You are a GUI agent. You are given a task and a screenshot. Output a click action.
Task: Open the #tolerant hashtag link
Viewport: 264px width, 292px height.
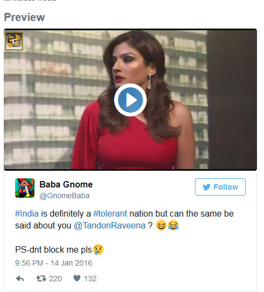click(x=110, y=213)
